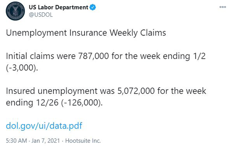Viewport: 228px width, 147px height.
Task: Open the three-dot more options menu
Action: [222, 7]
